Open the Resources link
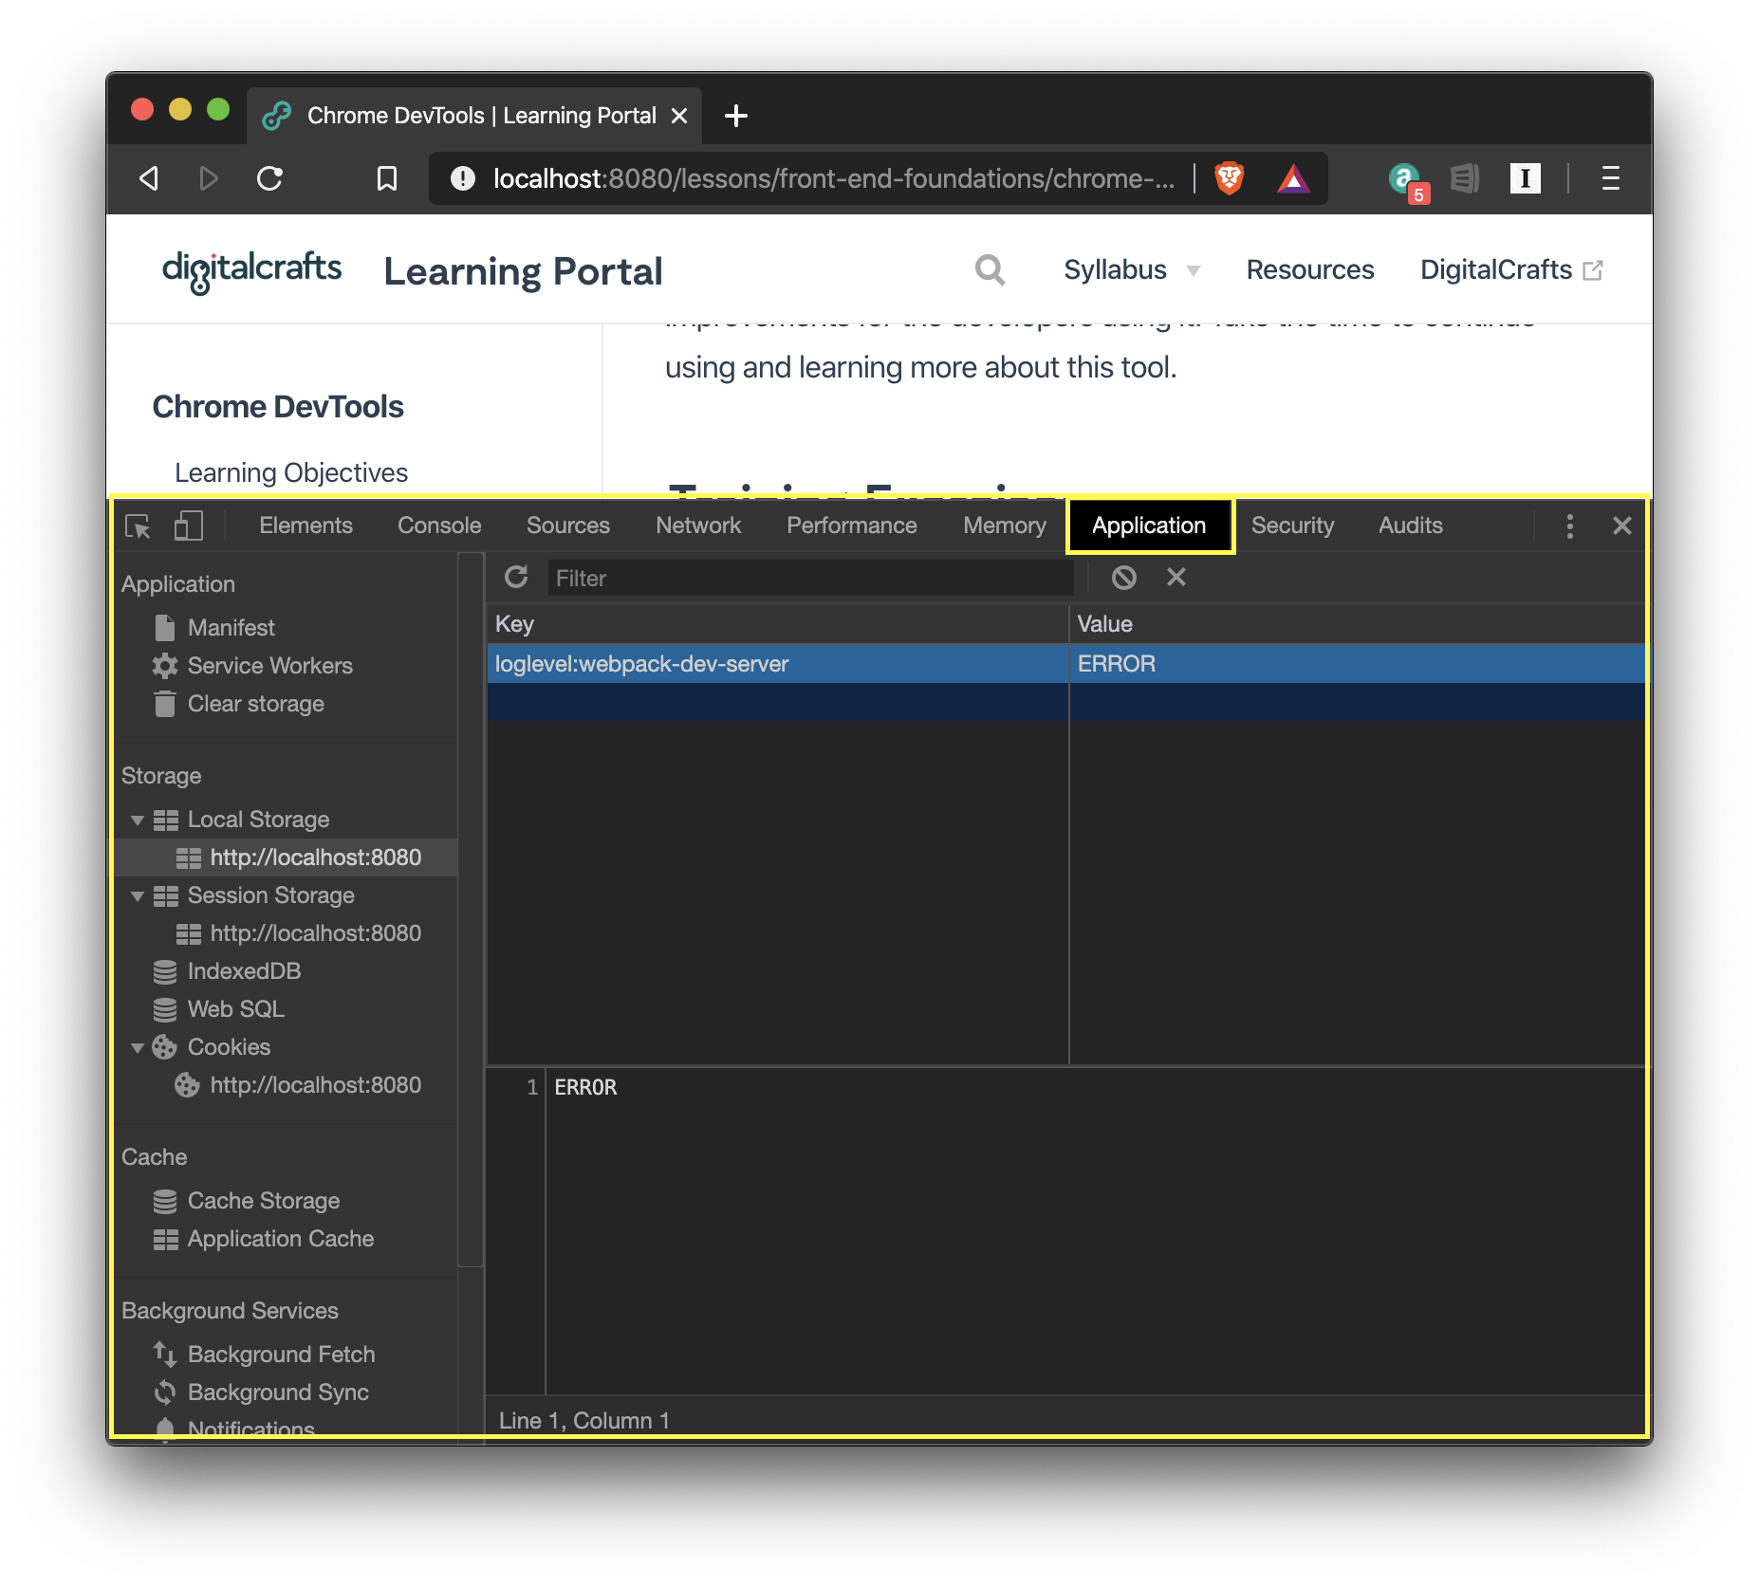The height and width of the screenshot is (1586, 1759). (x=1309, y=269)
